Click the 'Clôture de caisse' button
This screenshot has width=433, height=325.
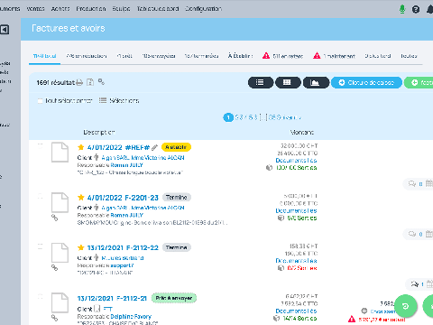[x=366, y=82]
